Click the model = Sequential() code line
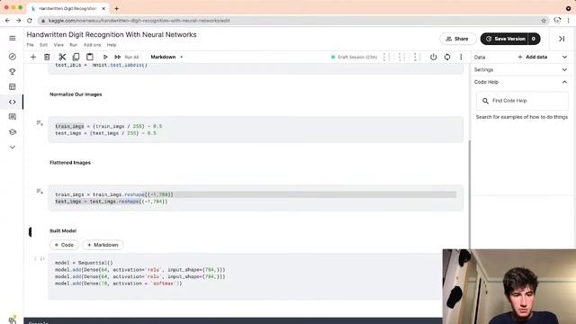The height and width of the screenshot is (324, 576). 84,263
